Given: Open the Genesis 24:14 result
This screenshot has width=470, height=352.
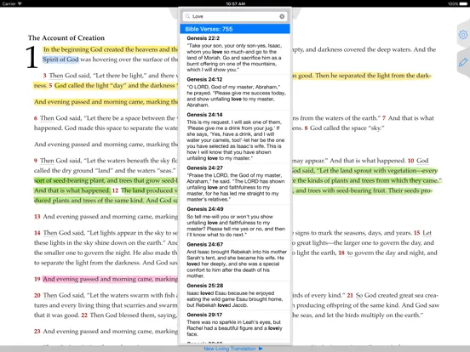Looking at the screenshot, I should [235, 137].
